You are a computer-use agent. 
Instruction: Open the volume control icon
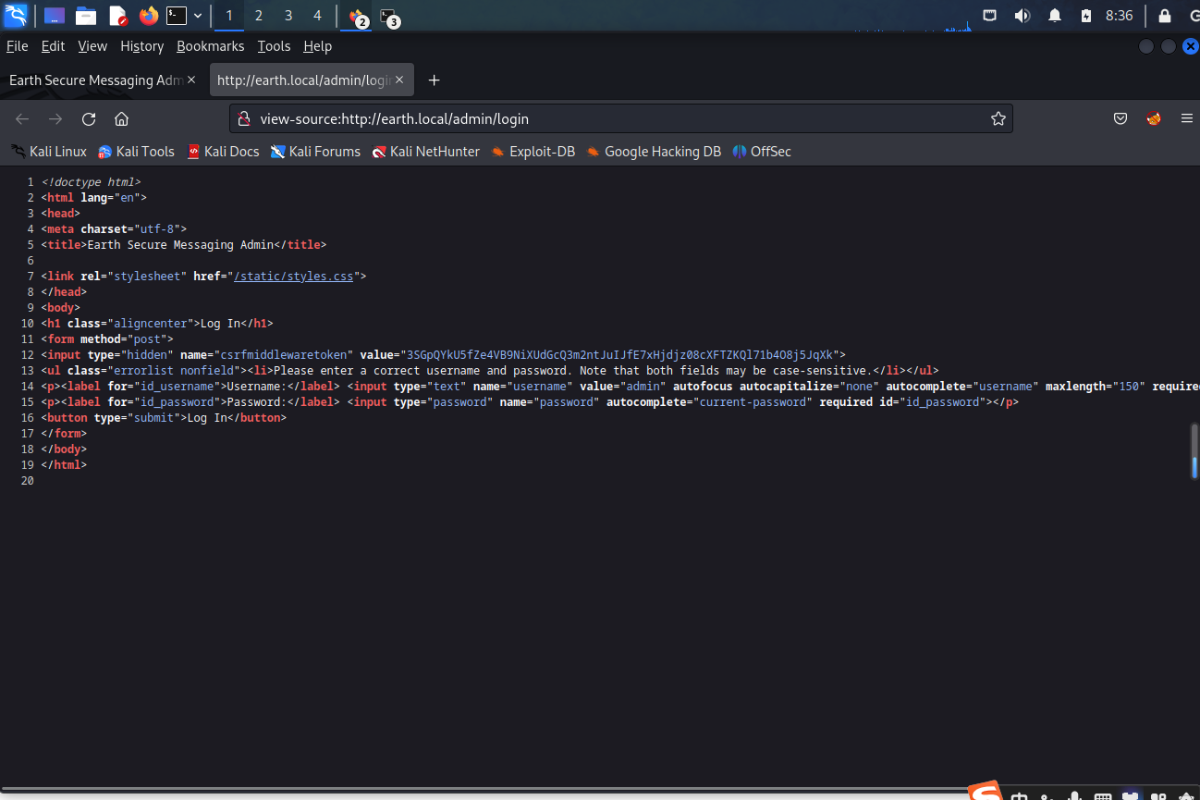[1022, 16]
